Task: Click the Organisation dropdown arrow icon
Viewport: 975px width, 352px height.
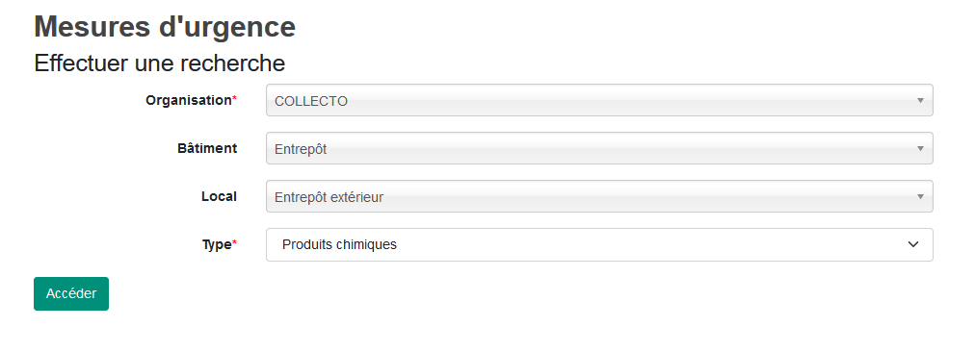Action: click(x=920, y=100)
